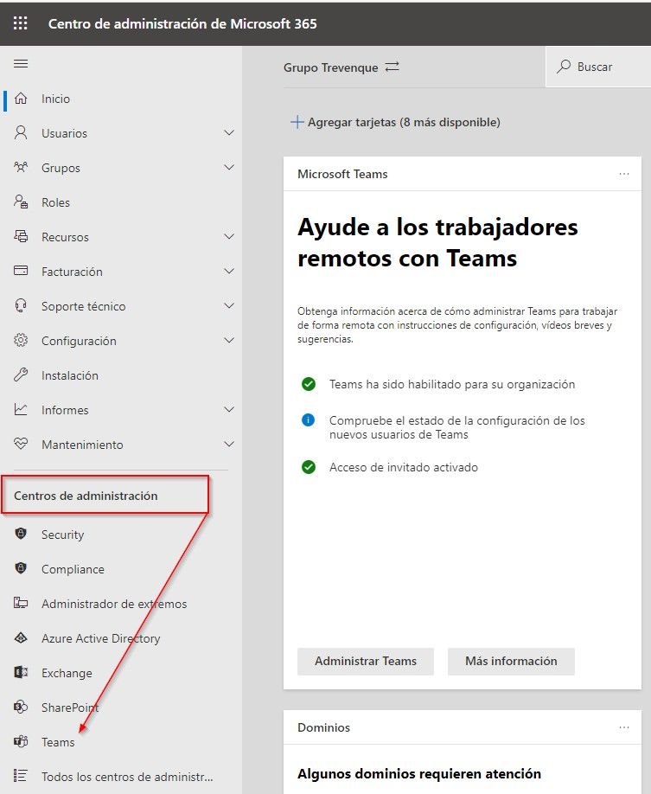Open the Exchange admin center icon
This screenshot has width=651, height=794.
point(22,673)
